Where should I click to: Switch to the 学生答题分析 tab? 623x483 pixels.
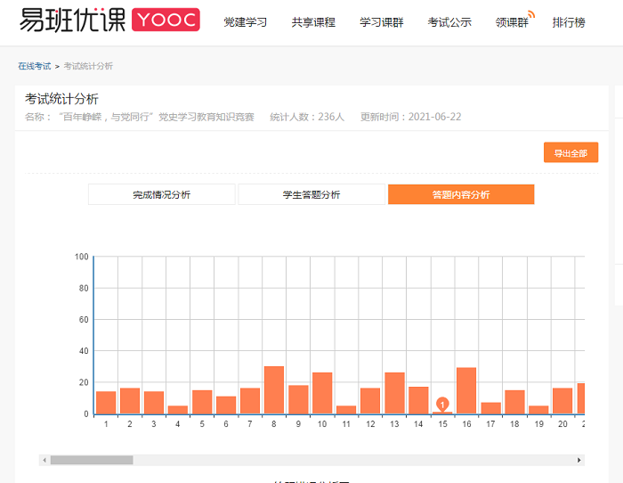pos(311,194)
